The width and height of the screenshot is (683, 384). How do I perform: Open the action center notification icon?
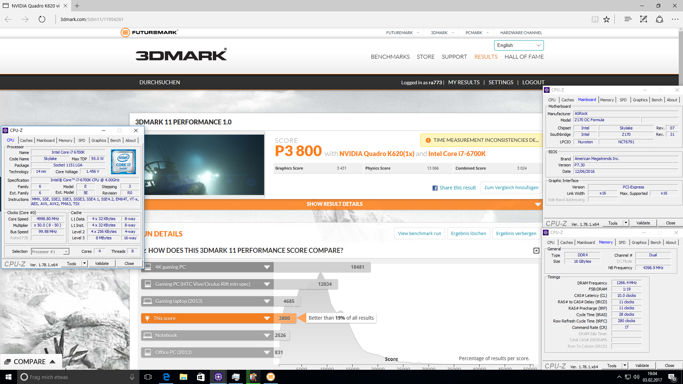672,377
